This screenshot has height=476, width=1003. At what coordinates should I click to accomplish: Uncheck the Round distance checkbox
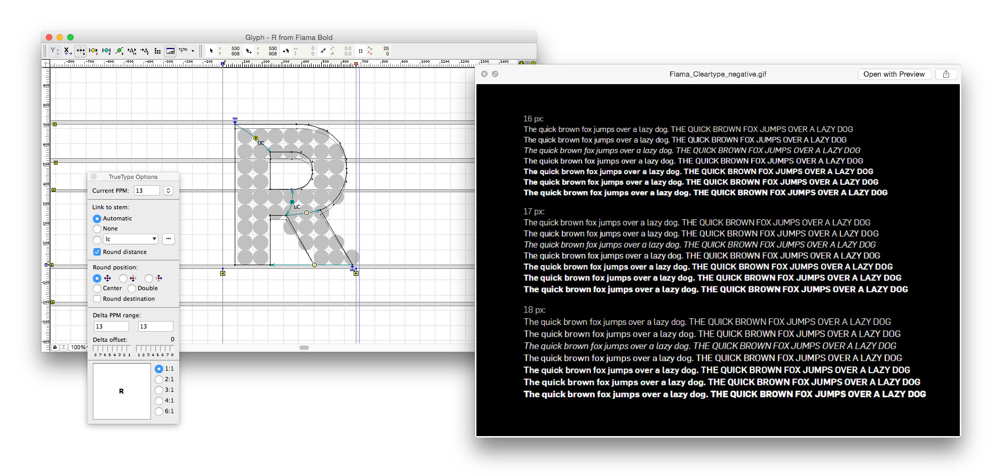click(x=97, y=252)
